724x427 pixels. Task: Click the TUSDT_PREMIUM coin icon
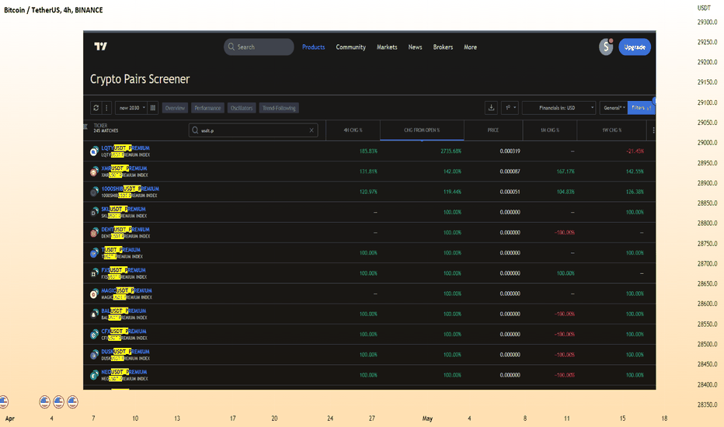94,252
